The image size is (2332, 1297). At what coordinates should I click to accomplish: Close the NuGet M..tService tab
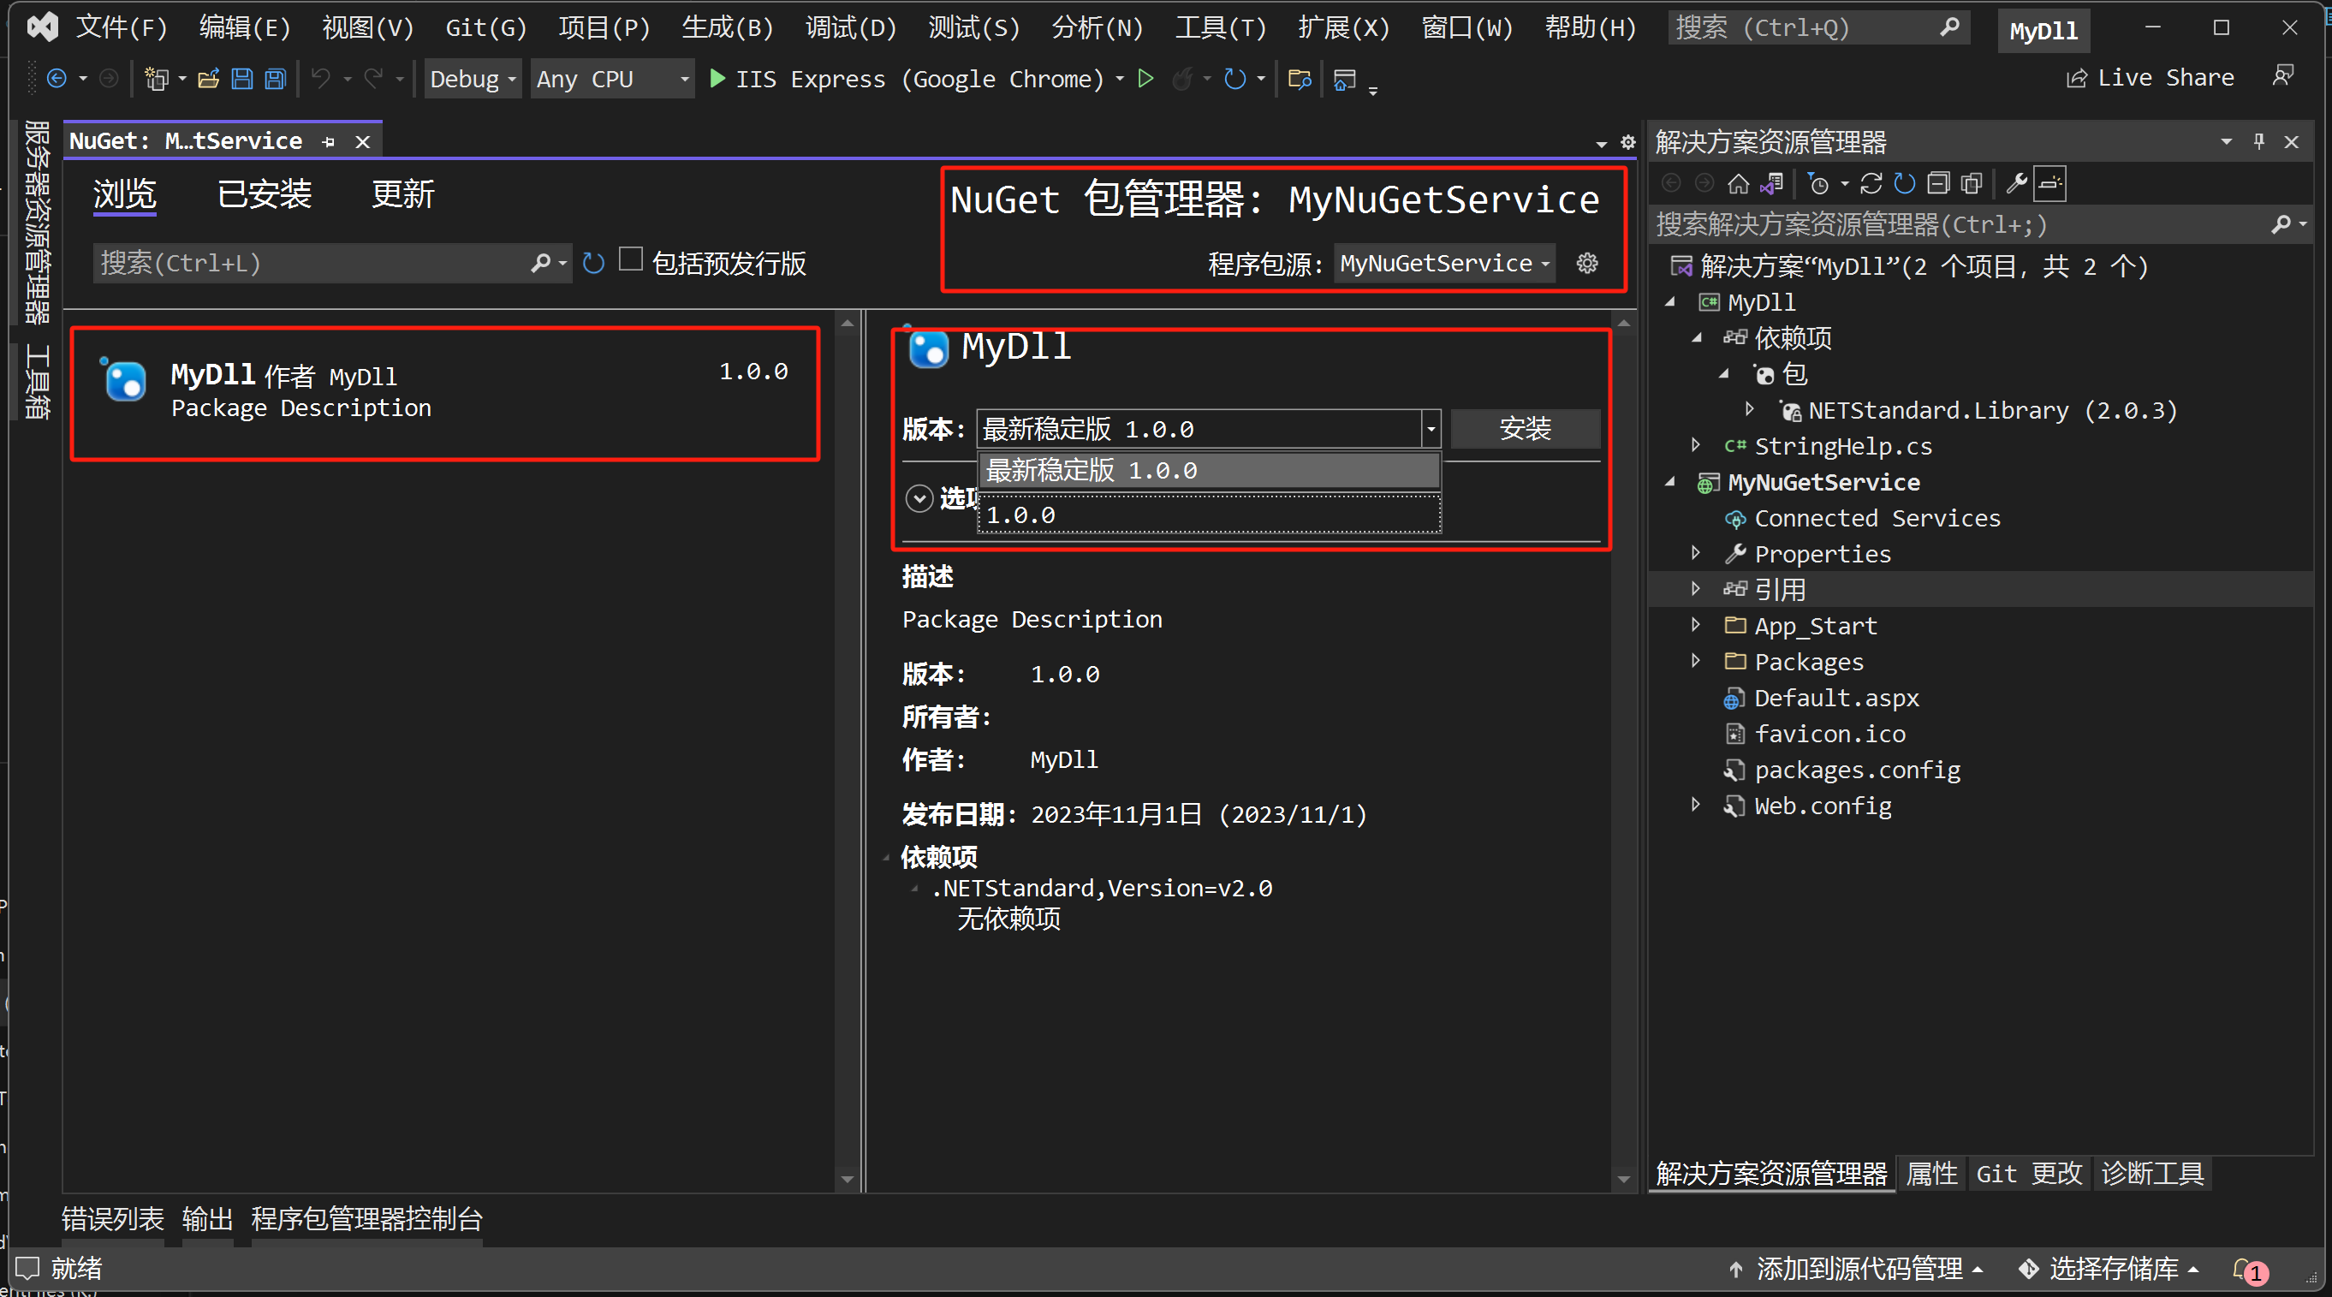pos(362,141)
